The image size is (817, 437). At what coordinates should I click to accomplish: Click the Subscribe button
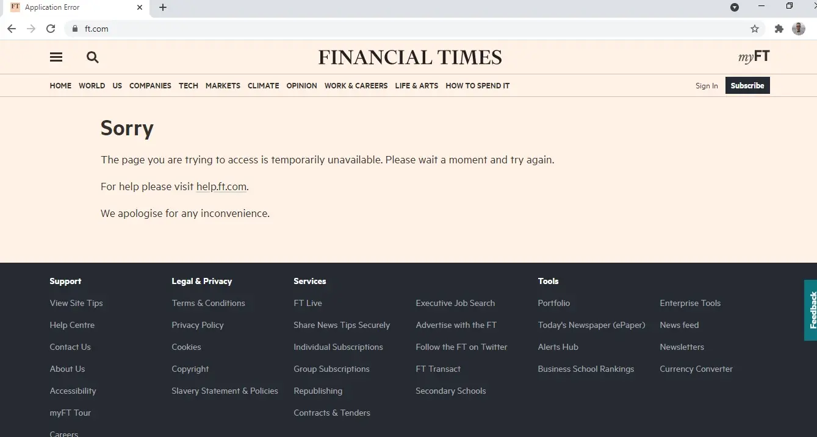click(x=747, y=85)
